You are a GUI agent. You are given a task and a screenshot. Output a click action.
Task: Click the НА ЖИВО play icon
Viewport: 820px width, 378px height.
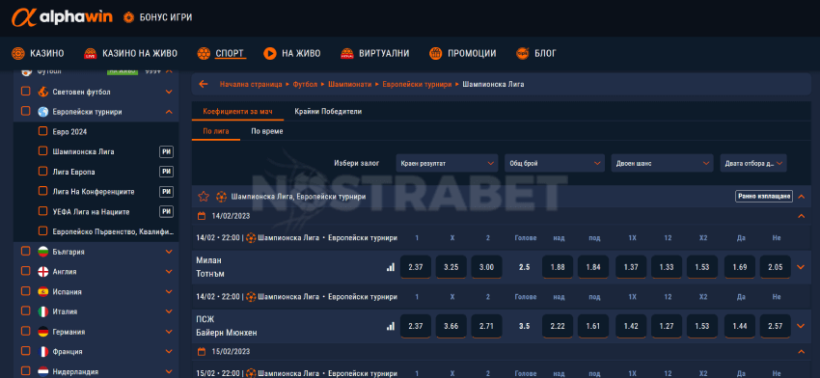pos(269,53)
